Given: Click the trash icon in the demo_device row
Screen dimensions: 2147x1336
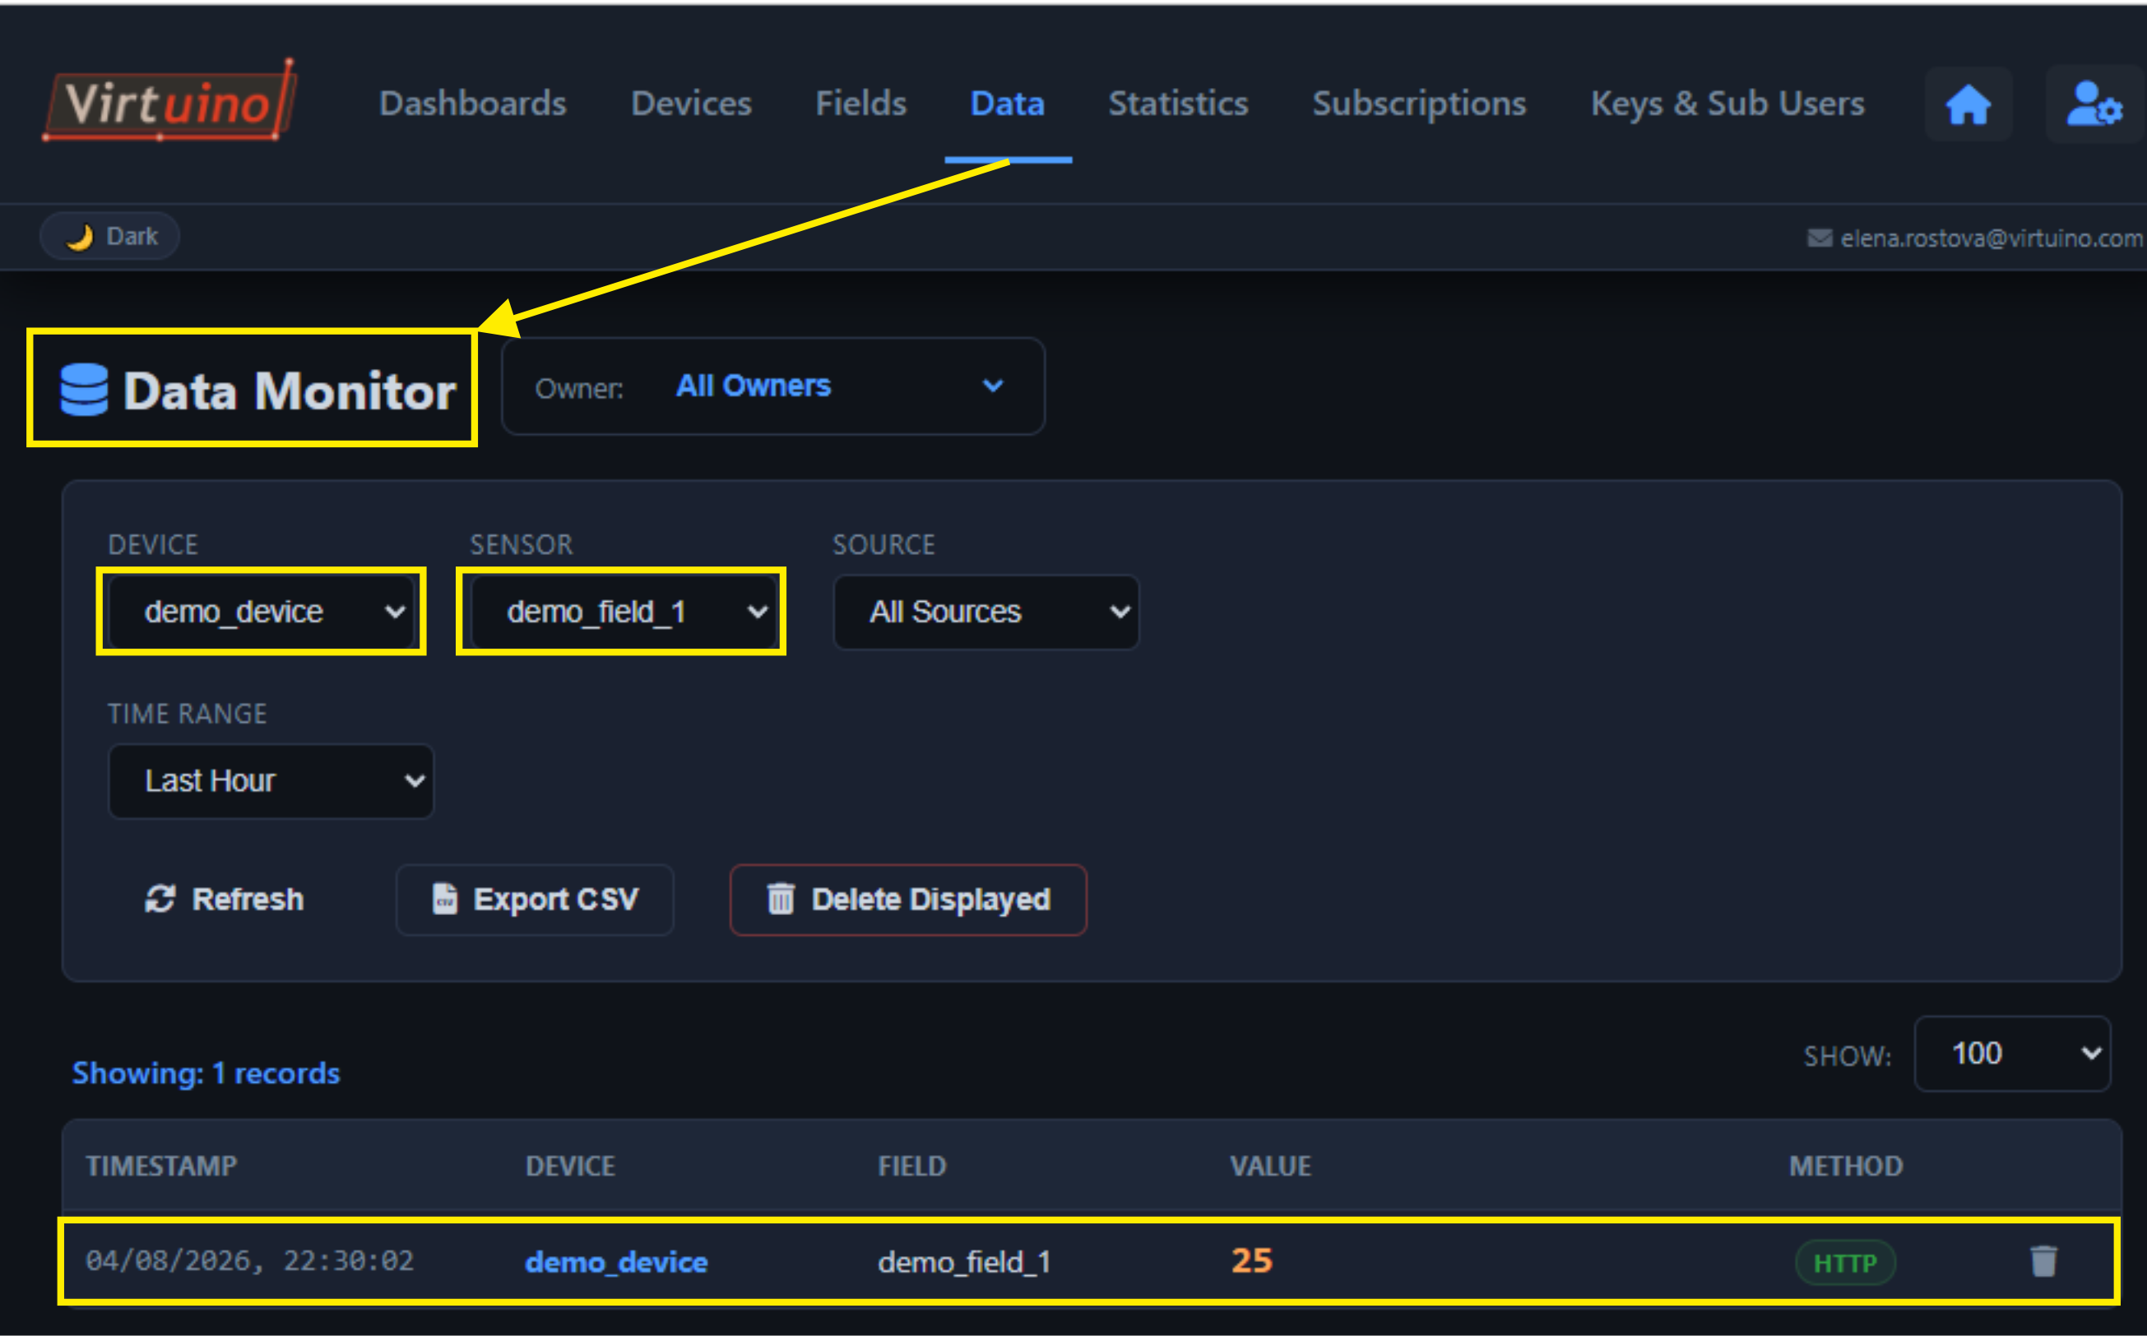Looking at the screenshot, I should coord(2043,1261).
